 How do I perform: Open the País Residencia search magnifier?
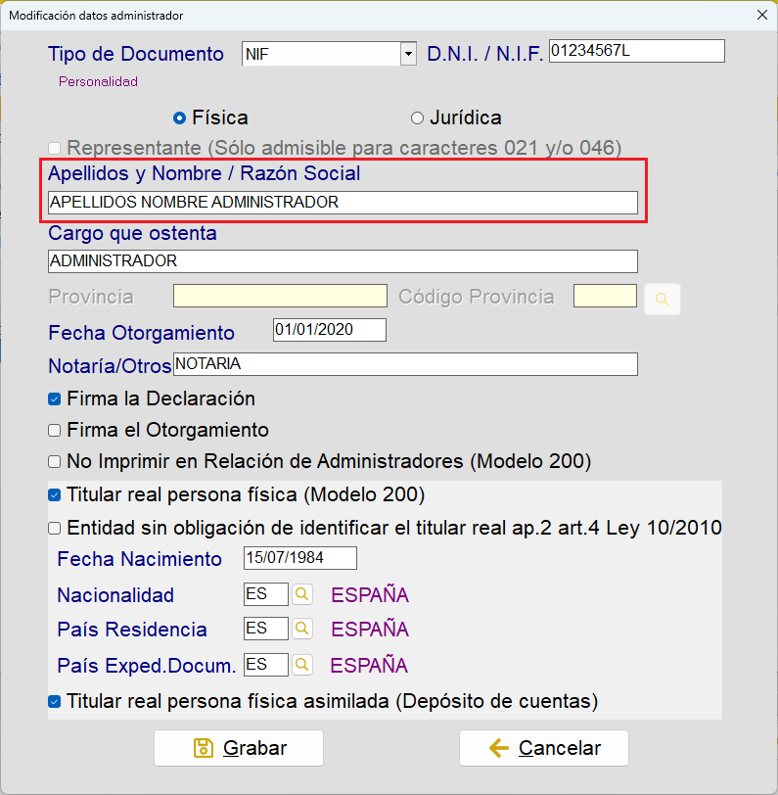click(302, 629)
